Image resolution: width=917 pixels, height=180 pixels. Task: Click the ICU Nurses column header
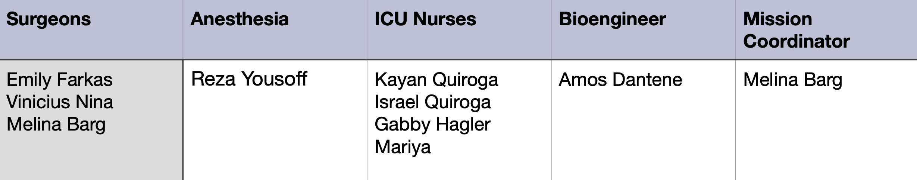[x=425, y=19]
